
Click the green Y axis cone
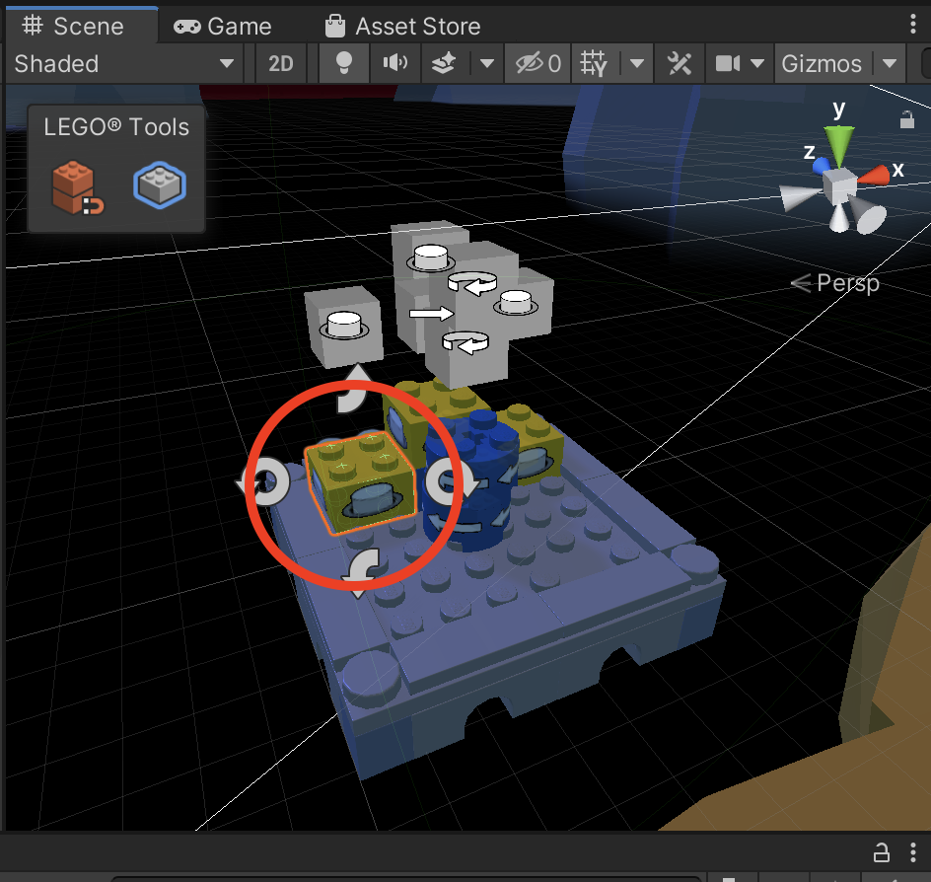pos(839,144)
